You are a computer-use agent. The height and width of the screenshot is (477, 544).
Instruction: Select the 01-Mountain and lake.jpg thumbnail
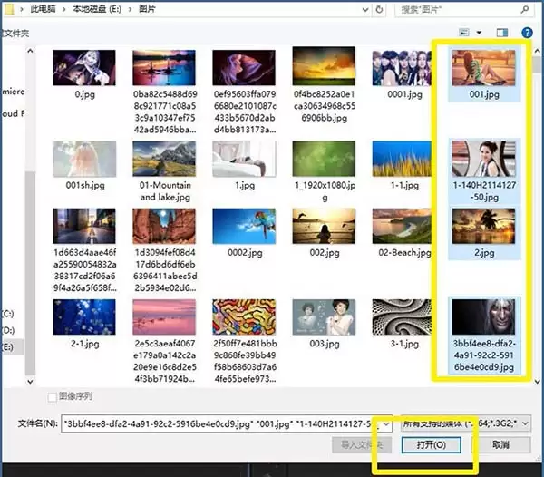pos(164,159)
